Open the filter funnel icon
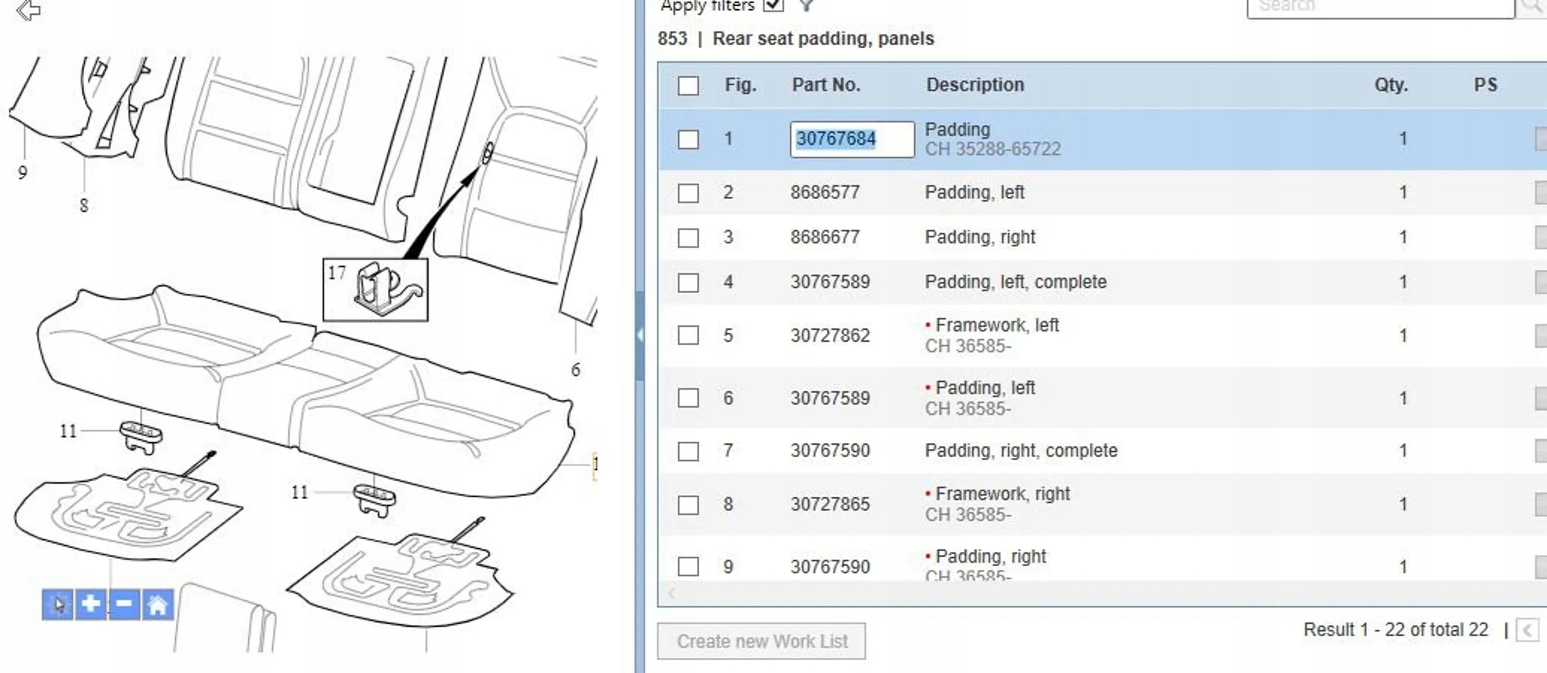1547x673 pixels. pos(806,6)
